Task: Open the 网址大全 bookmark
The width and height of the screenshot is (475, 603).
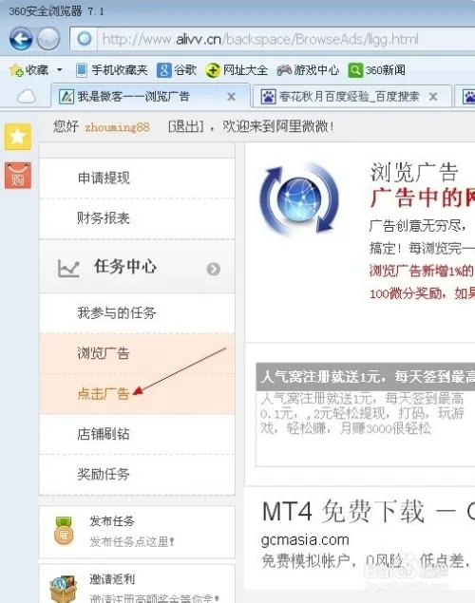Action: [x=236, y=70]
